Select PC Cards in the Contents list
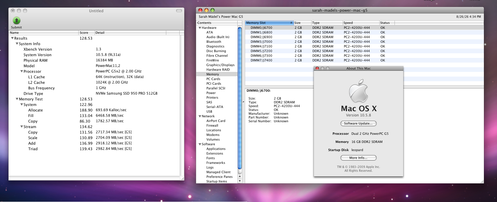The width and height of the screenshot is (497, 202). click(x=213, y=79)
